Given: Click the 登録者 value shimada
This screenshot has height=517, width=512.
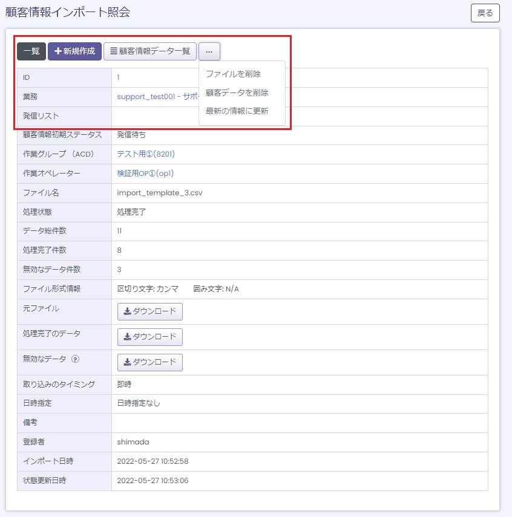Looking at the screenshot, I should (133, 442).
